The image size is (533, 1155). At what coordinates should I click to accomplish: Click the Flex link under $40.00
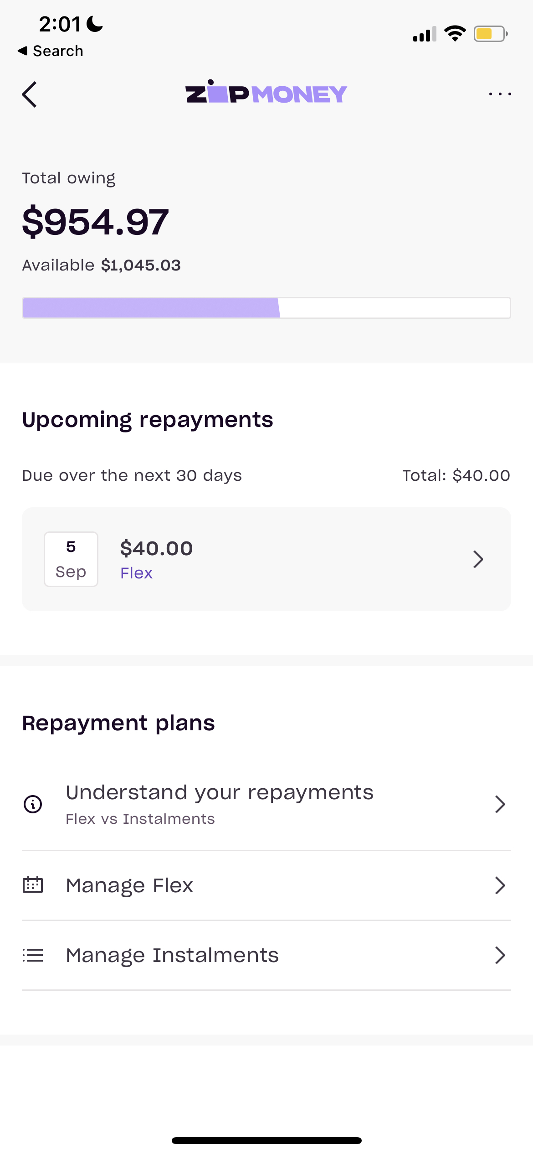[136, 573]
